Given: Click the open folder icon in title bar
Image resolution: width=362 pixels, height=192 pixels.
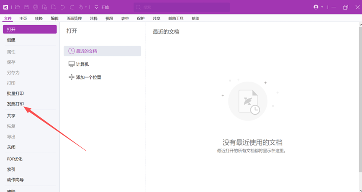Looking at the screenshot, I should [17, 7].
